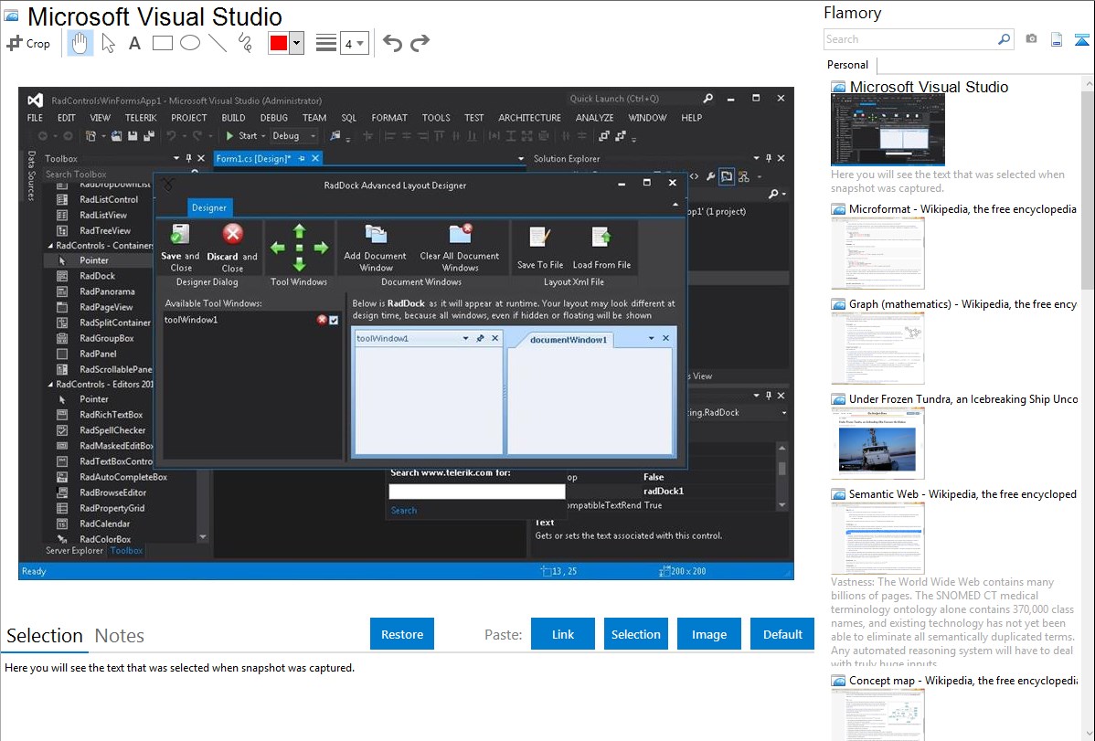Open the Under Frozen Tundra snapshot thumbnail
1095x741 pixels.
(877, 443)
